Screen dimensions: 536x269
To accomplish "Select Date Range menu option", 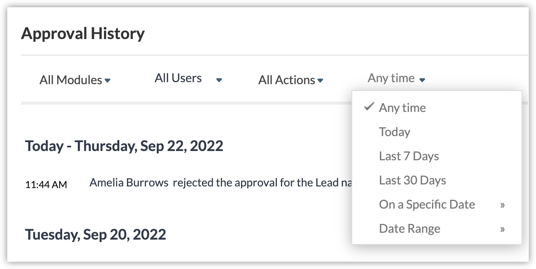I will coord(409,229).
